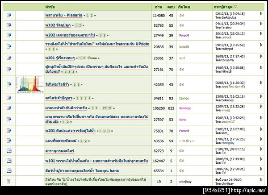The height and width of the screenshot is (195, 268).
Task: Toggle sort order arrow in last-post header
Action: 235,7
